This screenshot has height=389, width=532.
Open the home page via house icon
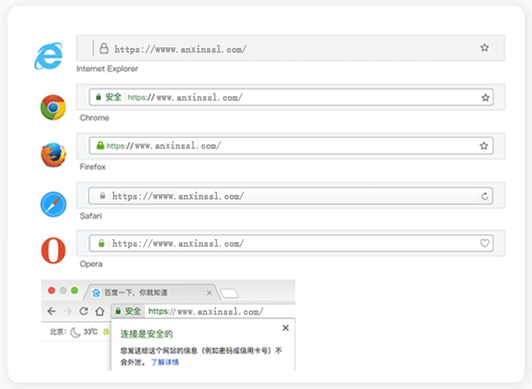(99, 311)
